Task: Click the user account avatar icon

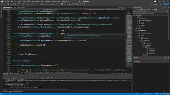Action: [x=155, y=1]
